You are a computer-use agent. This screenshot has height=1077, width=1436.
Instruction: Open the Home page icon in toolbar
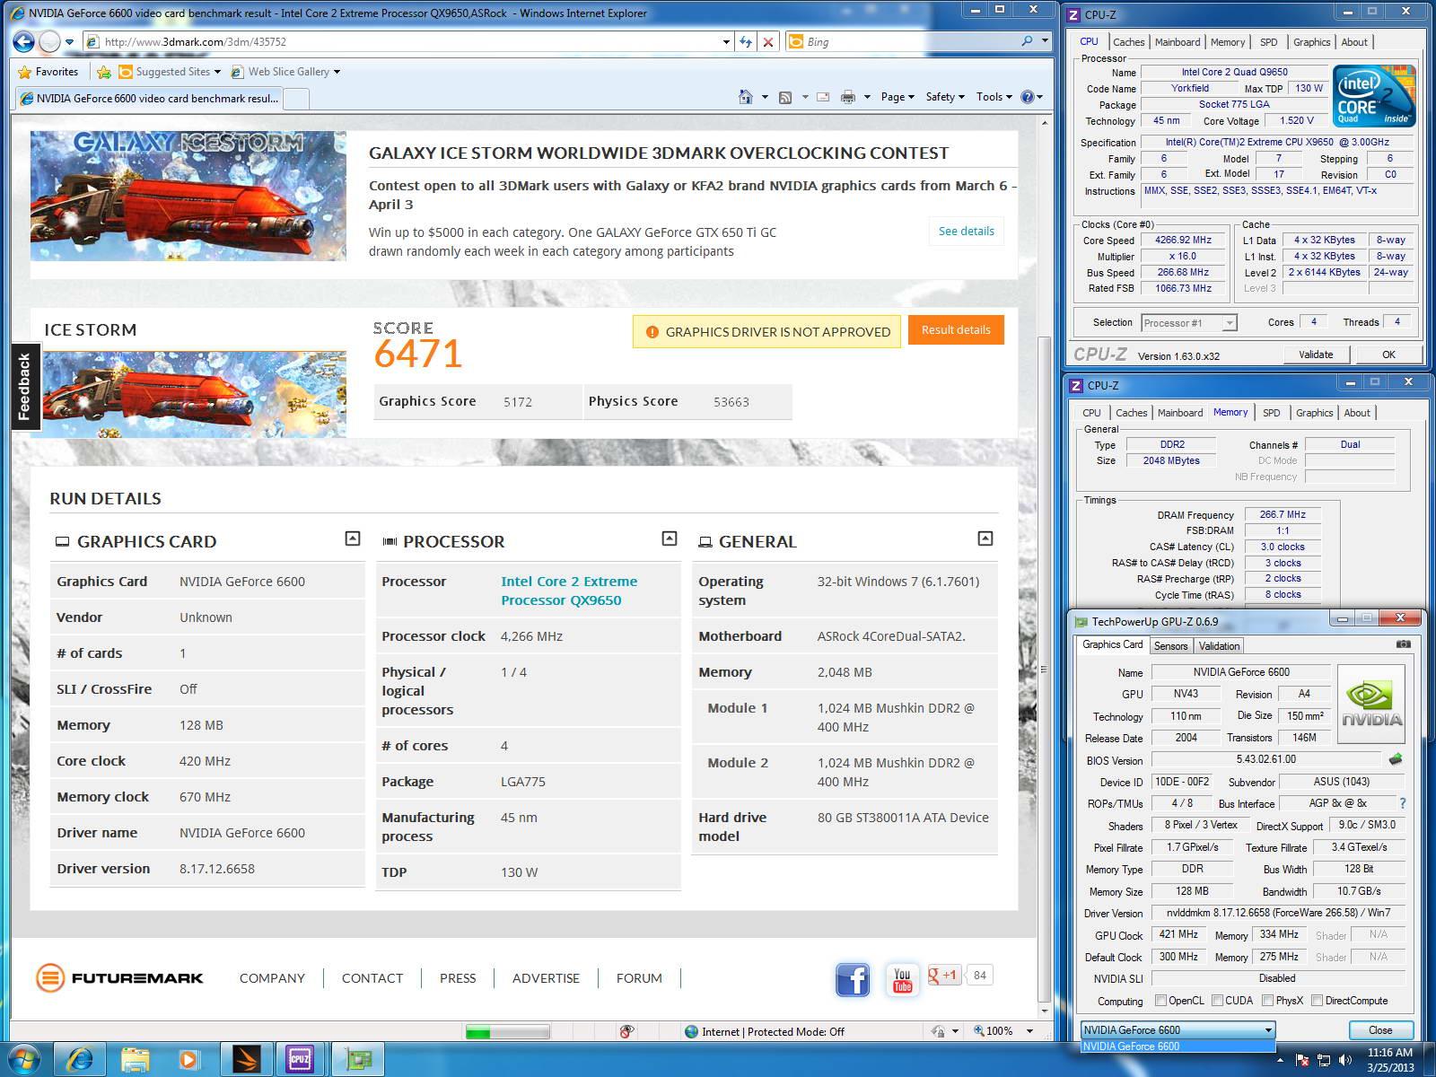click(x=745, y=97)
